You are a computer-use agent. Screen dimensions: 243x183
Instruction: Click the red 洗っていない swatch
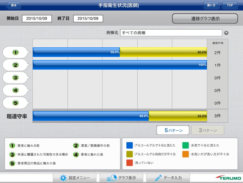tap(129, 163)
